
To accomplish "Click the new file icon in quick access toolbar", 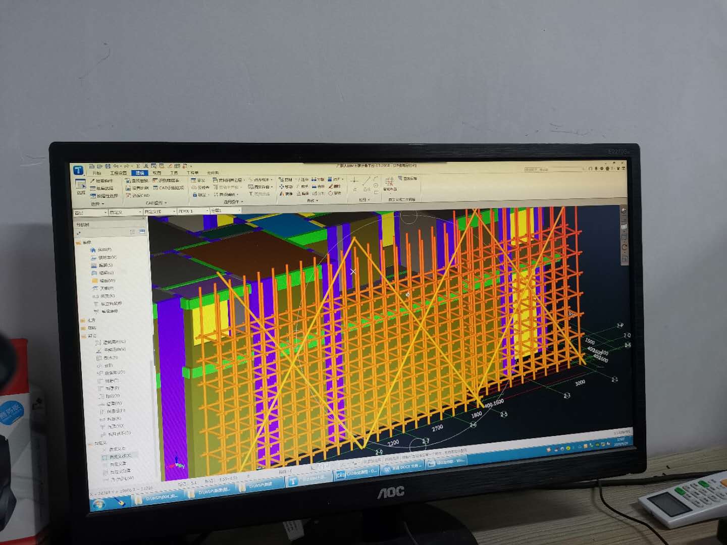I will pos(91,166).
